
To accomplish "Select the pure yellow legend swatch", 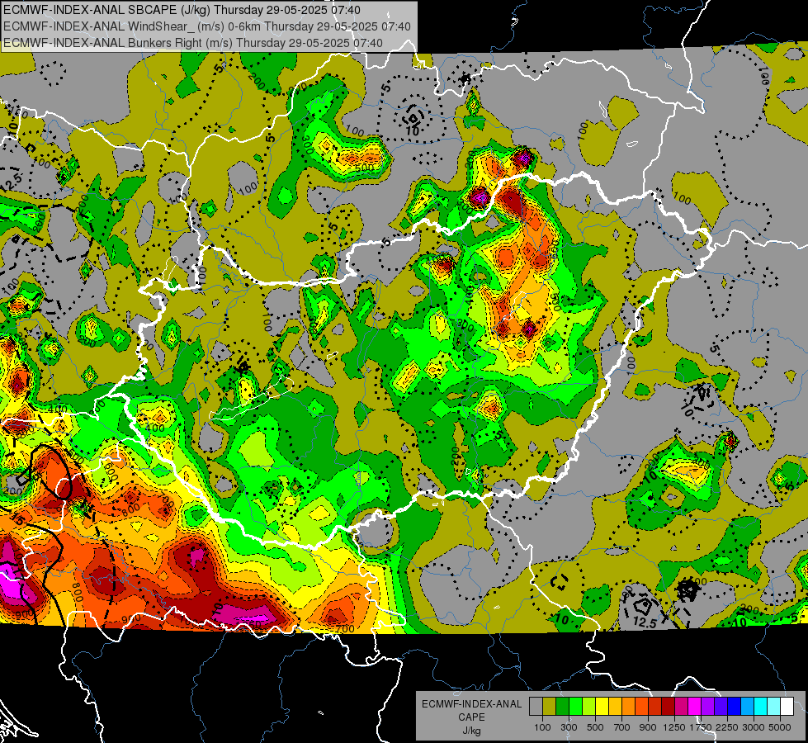I will point(602,706).
